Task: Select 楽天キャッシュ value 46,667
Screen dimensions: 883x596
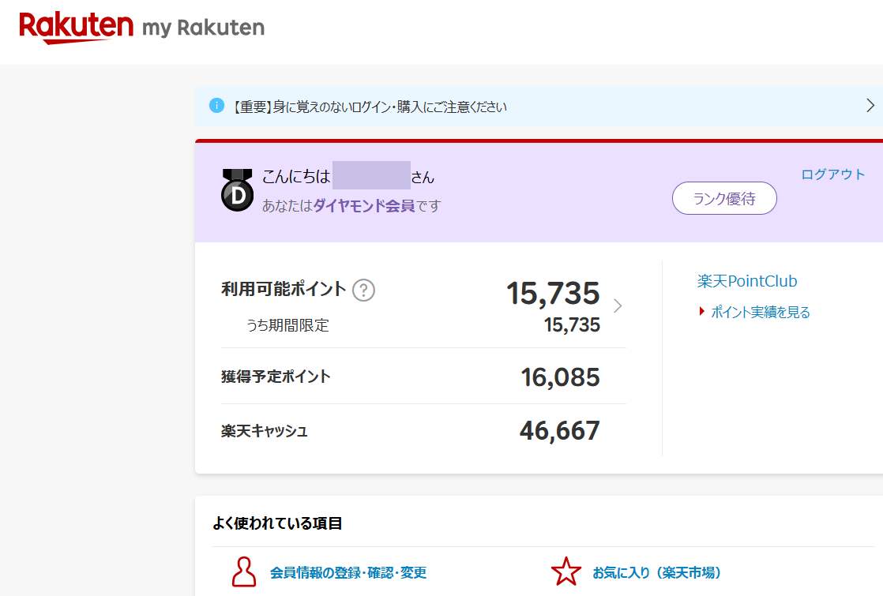Action: point(560,430)
